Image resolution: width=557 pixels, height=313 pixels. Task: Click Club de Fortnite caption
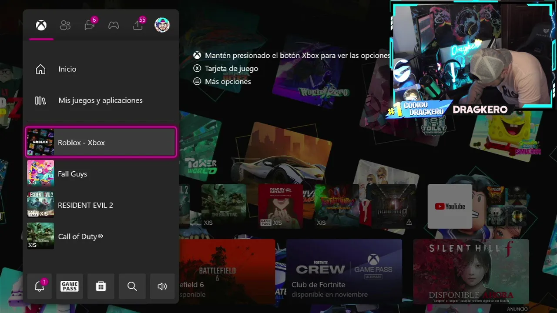(x=319, y=285)
